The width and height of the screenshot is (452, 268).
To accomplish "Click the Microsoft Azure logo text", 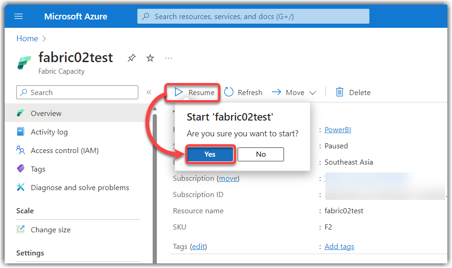I will coord(76,16).
